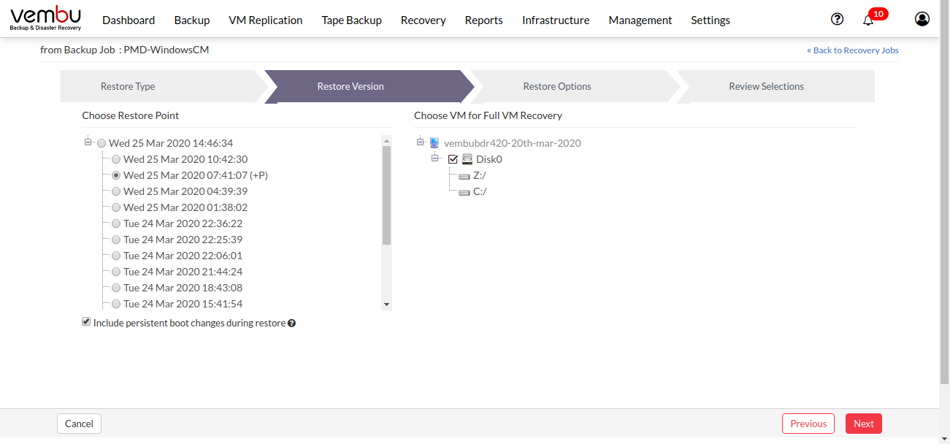950x444 pixels.
Task: Select restore point 07:41:07 (+P) radio
Action: coord(116,175)
